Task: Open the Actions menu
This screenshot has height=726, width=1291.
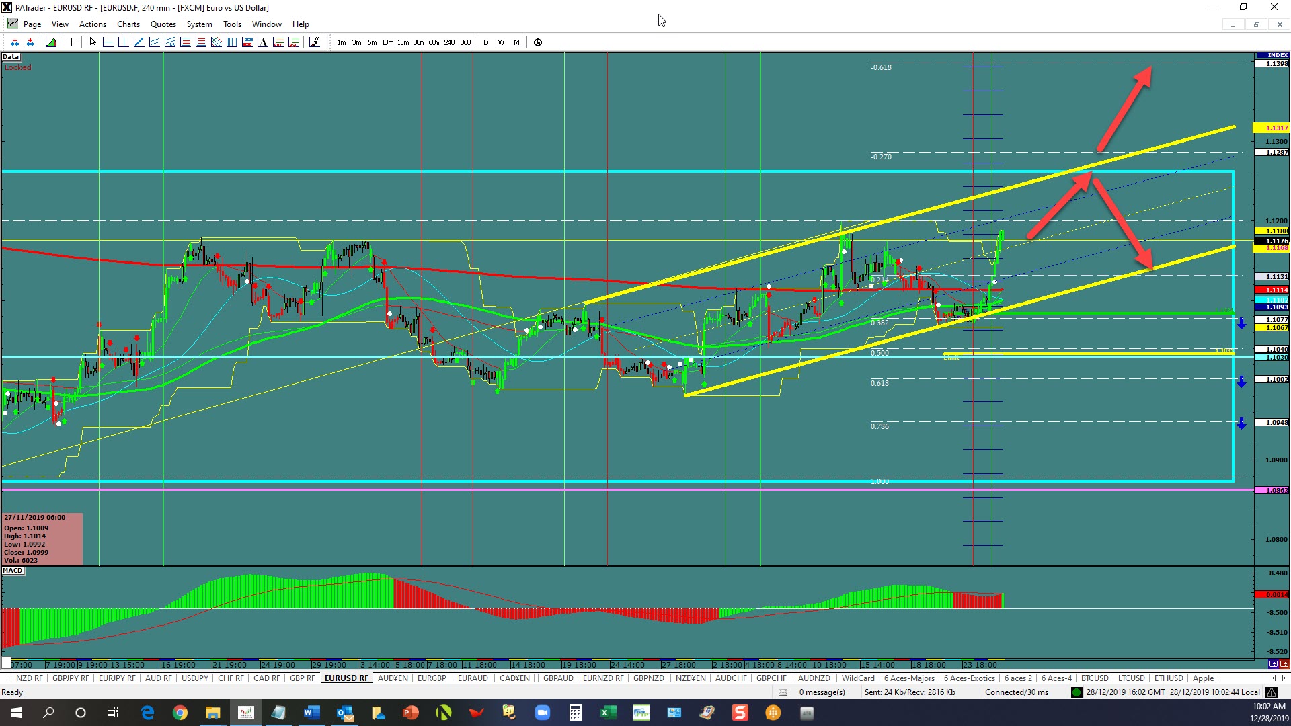Action: tap(93, 24)
